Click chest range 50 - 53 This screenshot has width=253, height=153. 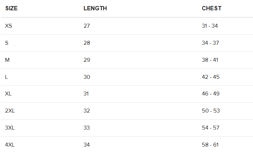click(211, 111)
